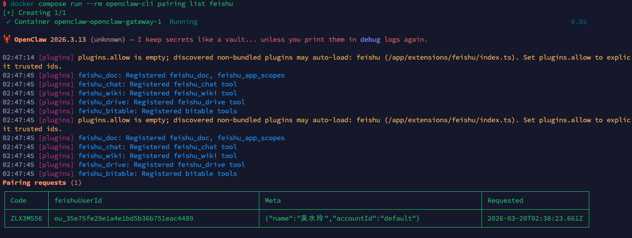
Task: Click the first feishu_chat Registered log line
Action: click(120, 84)
